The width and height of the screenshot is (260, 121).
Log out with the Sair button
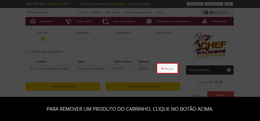point(229,4)
